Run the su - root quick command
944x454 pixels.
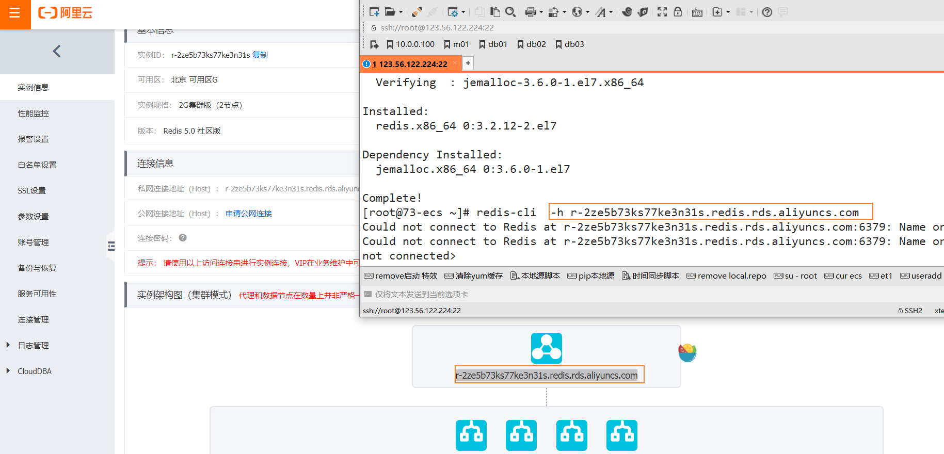[795, 276]
